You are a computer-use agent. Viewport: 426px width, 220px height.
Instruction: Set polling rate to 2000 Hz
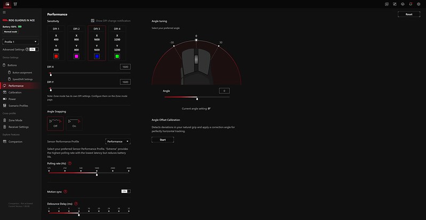(x=112, y=171)
